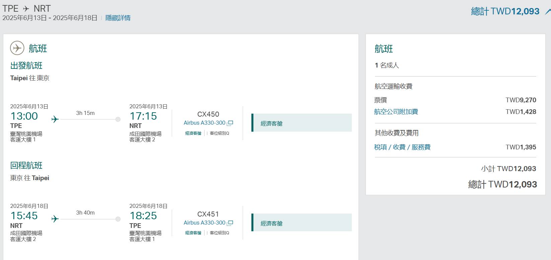551x260 pixels.
Task: Open Airbus A330-300 link for flight CX451
Action: pyautogui.click(x=204, y=223)
